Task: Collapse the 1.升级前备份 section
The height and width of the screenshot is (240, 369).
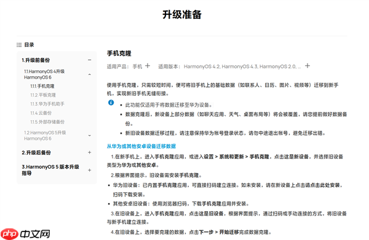Action: click(x=89, y=60)
